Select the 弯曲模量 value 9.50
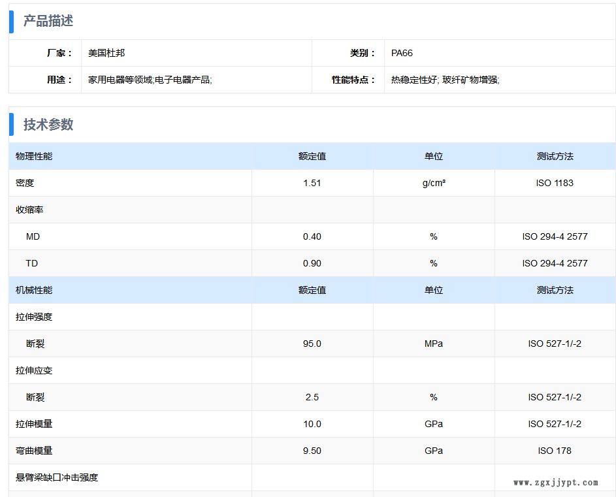Screen dimensions: 616x497 pos(312,451)
